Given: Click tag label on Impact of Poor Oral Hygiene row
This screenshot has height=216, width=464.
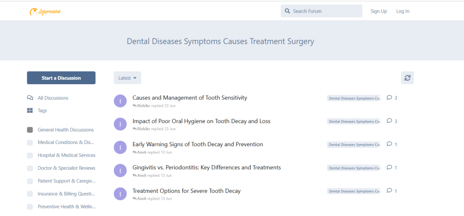Looking at the screenshot, I should point(354,121).
